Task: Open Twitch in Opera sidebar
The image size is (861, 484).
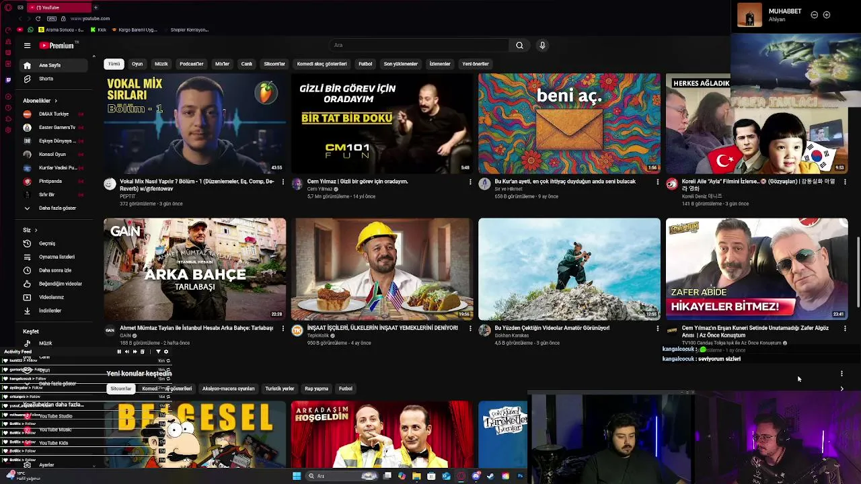Action: [x=8, y=79]
